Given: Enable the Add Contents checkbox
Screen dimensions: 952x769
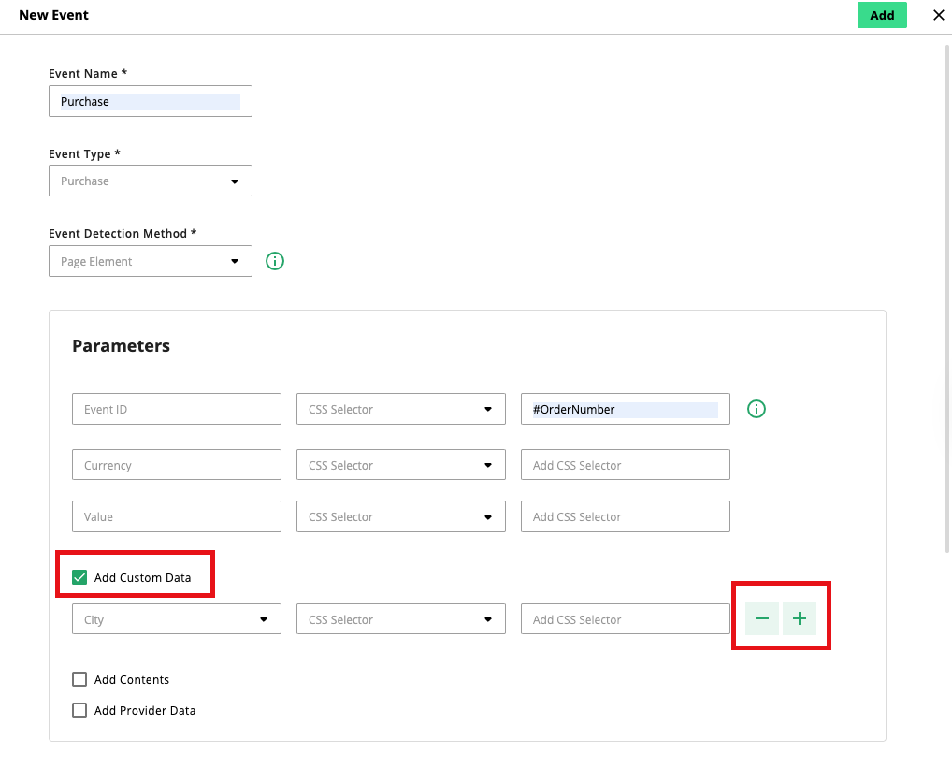Looking at the screenshot, I should pyautogui.click(x=79, y=679).
